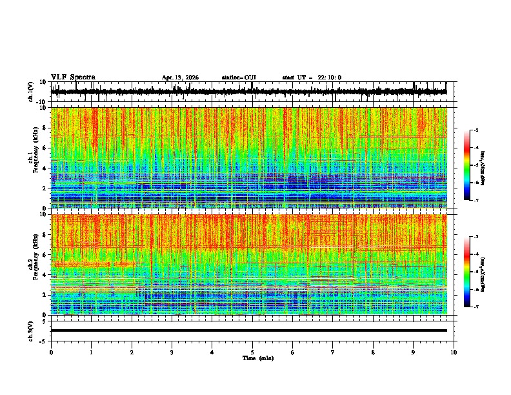This screenshot has height=395, width=511.
Task: Click ch.2 frequency axis '4' kHz tick label
Action: tap(45, 275)
